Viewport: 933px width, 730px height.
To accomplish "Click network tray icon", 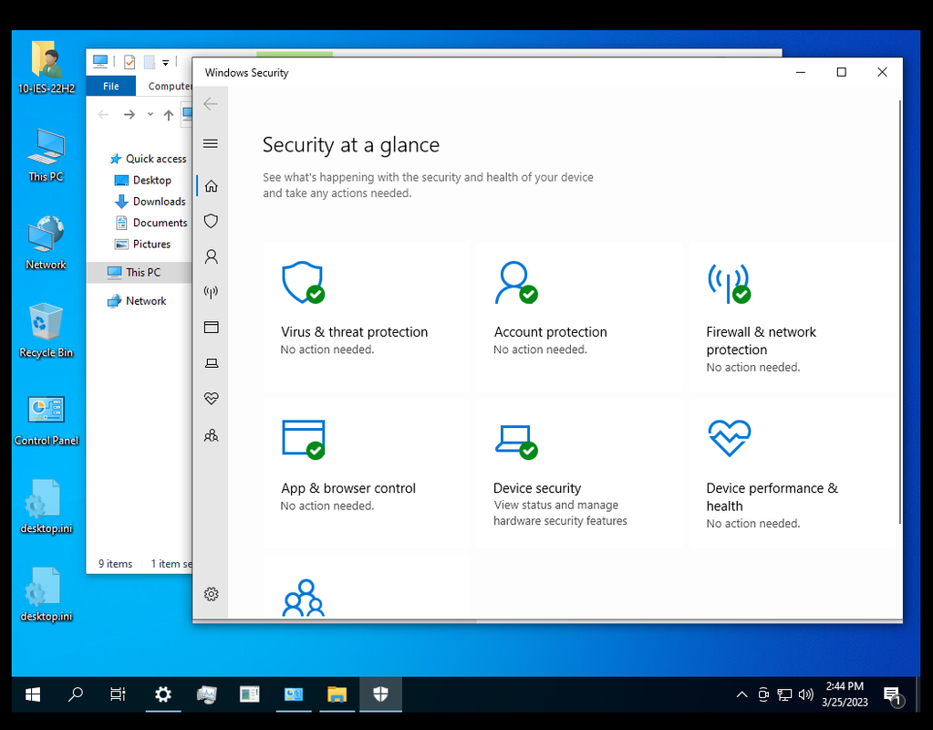I will (x=785, y=694).
